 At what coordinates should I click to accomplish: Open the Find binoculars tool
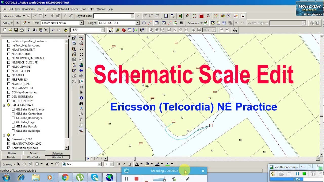pos(81,103)
